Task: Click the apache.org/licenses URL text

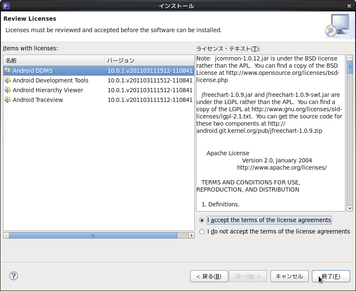Action: (x=282, y=167)
